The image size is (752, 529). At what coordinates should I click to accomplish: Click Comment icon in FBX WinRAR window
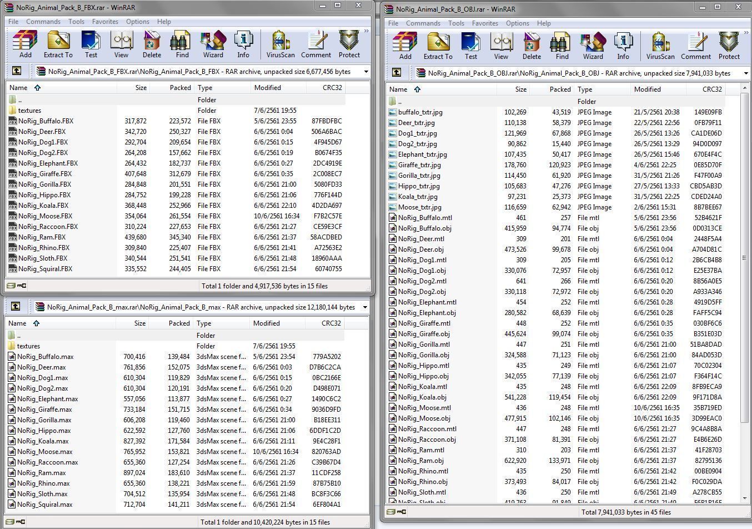[x=316, y=44]
